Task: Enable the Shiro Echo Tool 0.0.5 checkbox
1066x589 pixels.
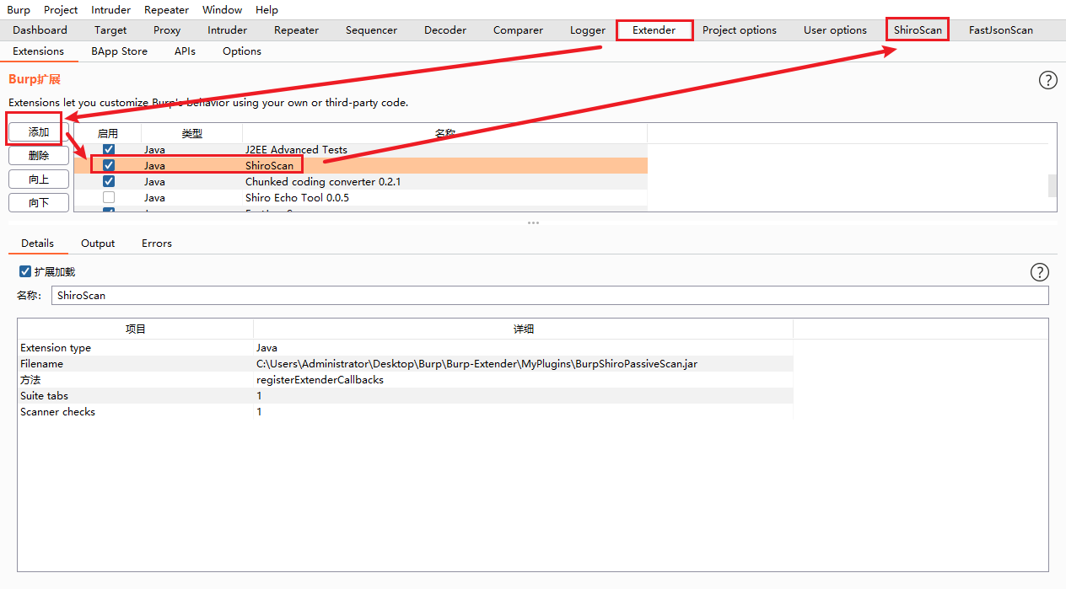Action: coord(109,198)
